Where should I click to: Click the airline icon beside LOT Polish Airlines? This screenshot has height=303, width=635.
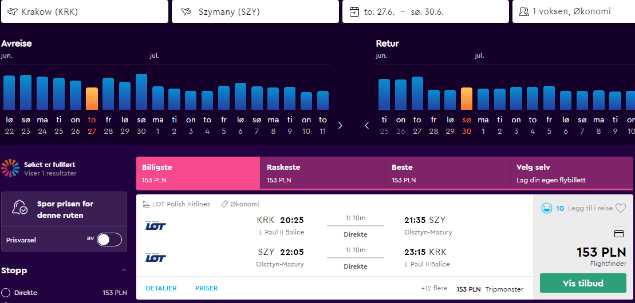point(146,204)
